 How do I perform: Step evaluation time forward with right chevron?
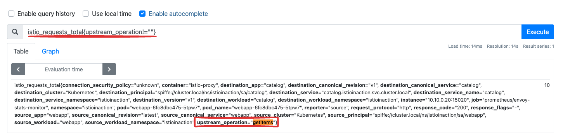click(109, 69)
